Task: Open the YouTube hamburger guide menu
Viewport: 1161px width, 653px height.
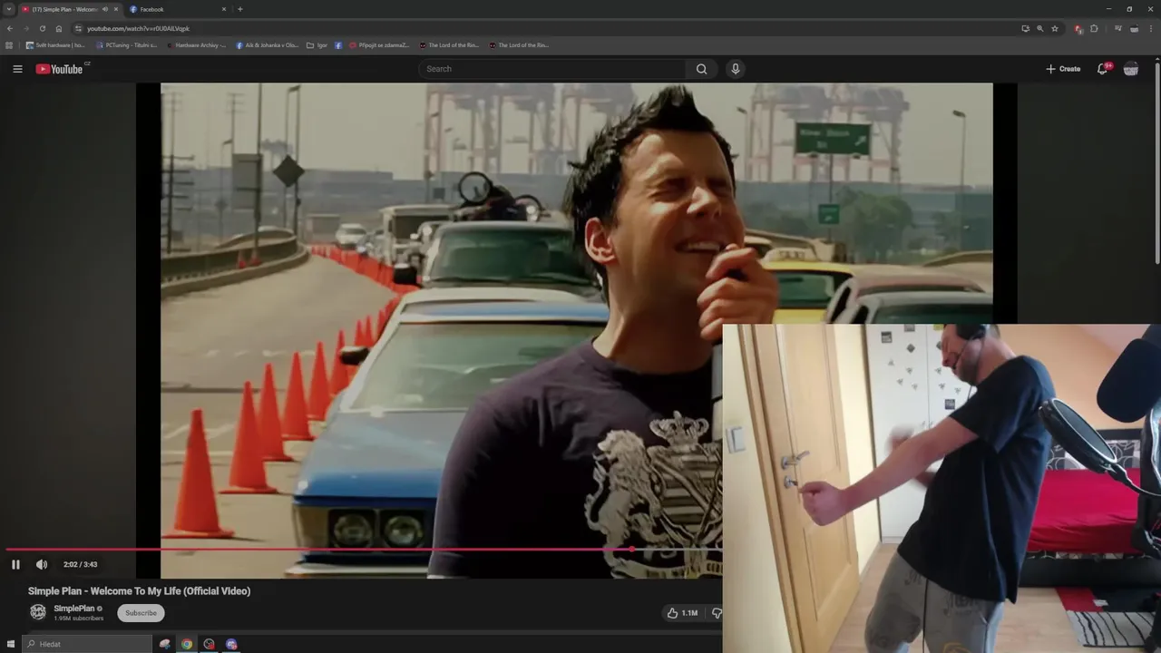Action: (x=17, y=69)
